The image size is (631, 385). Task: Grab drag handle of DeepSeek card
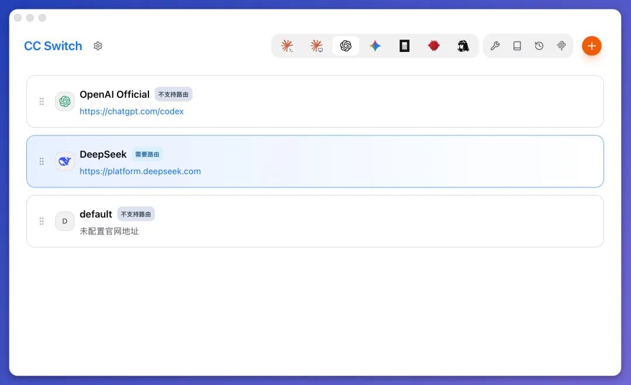[x=41, y=161]
